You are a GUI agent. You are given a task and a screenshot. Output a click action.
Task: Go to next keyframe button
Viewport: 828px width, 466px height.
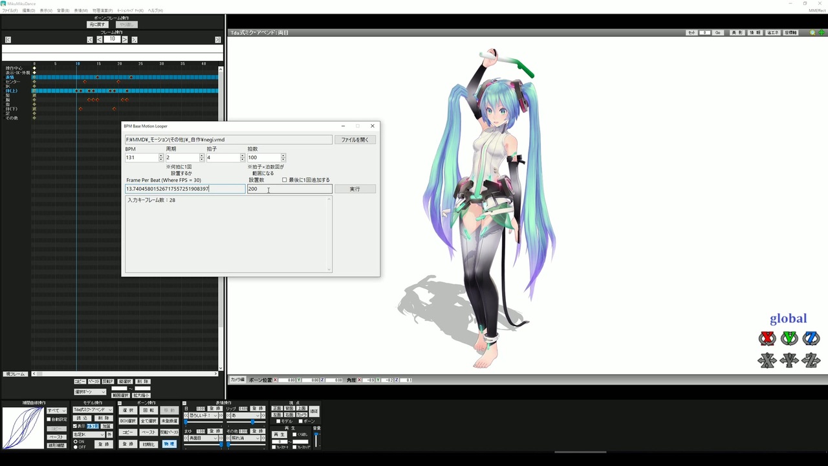point(135,39)
